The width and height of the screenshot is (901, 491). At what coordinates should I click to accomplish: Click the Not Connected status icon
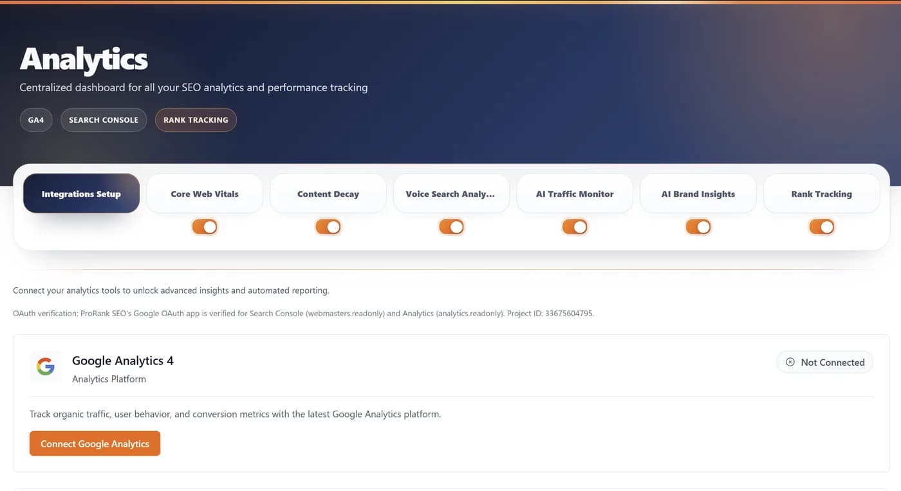[x=790, y=362]
